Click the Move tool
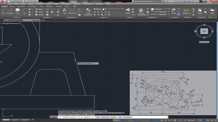The height and width of the screenshot is (122, 218). click(x=39, y=9)
